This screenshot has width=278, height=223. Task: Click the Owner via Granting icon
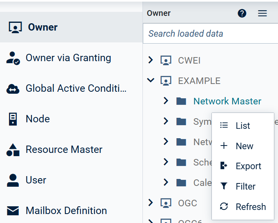(x=13, y=58)
